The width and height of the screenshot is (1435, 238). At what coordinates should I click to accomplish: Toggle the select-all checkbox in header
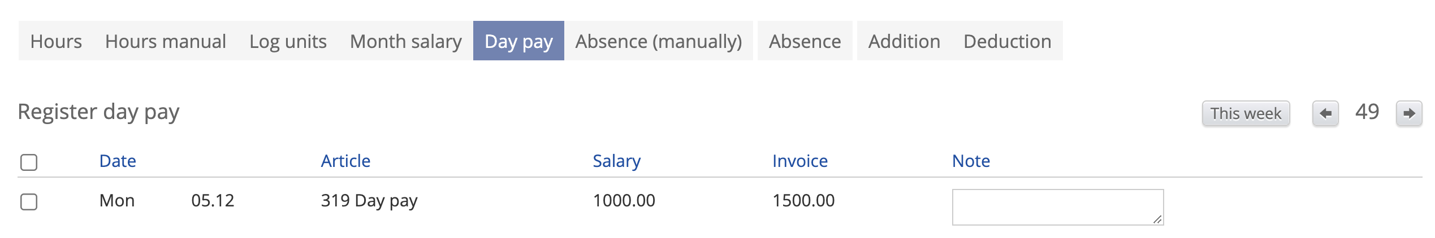tap(29, 162)
